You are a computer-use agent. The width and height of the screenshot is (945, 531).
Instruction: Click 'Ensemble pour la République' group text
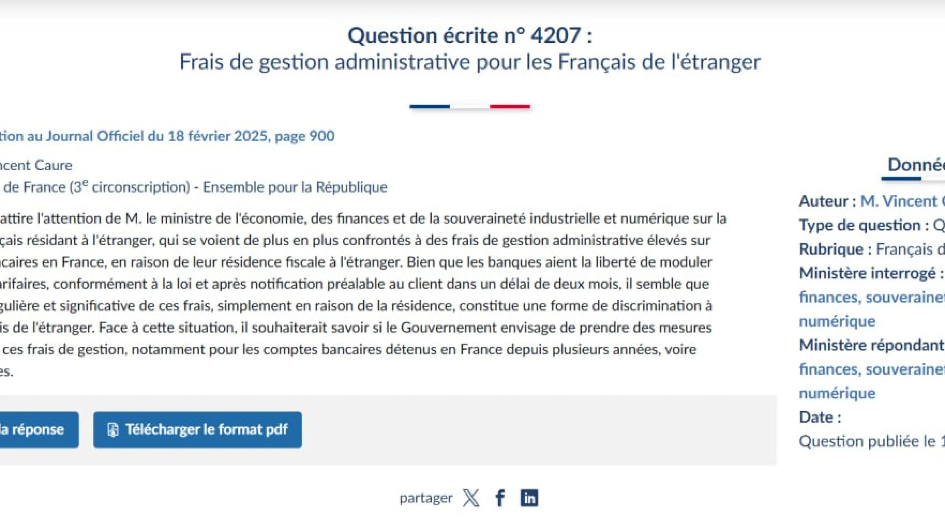pyautogui.click(x=295, y=187)
